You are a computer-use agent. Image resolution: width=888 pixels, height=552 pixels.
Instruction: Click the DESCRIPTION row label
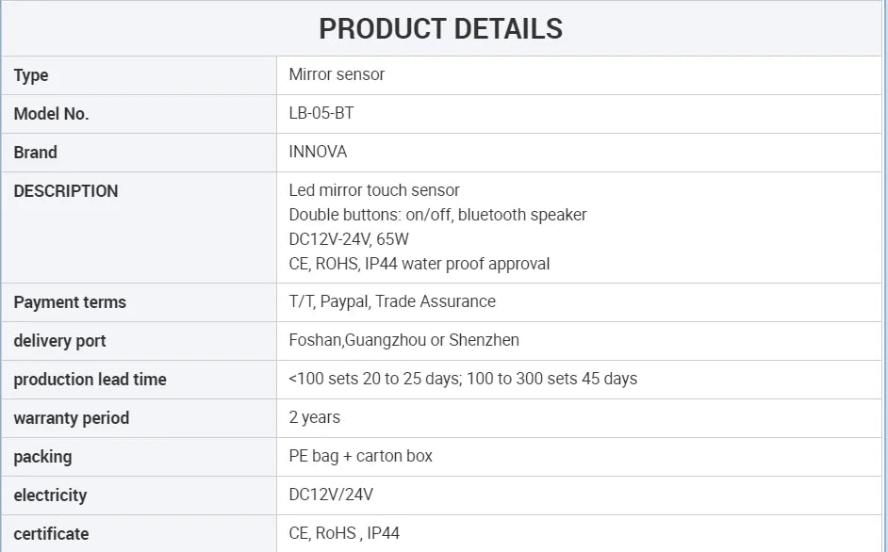pyautogui.click(x=66, y=191)
